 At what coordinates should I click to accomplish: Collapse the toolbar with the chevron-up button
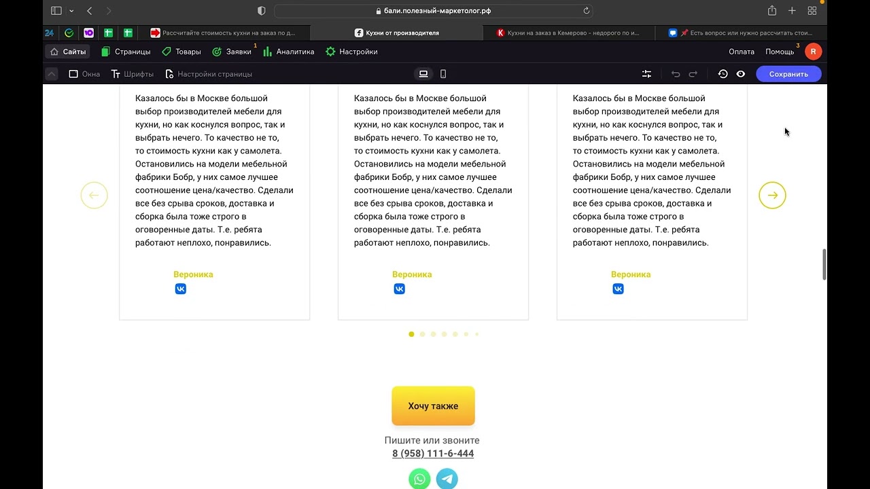pos(52,74)
